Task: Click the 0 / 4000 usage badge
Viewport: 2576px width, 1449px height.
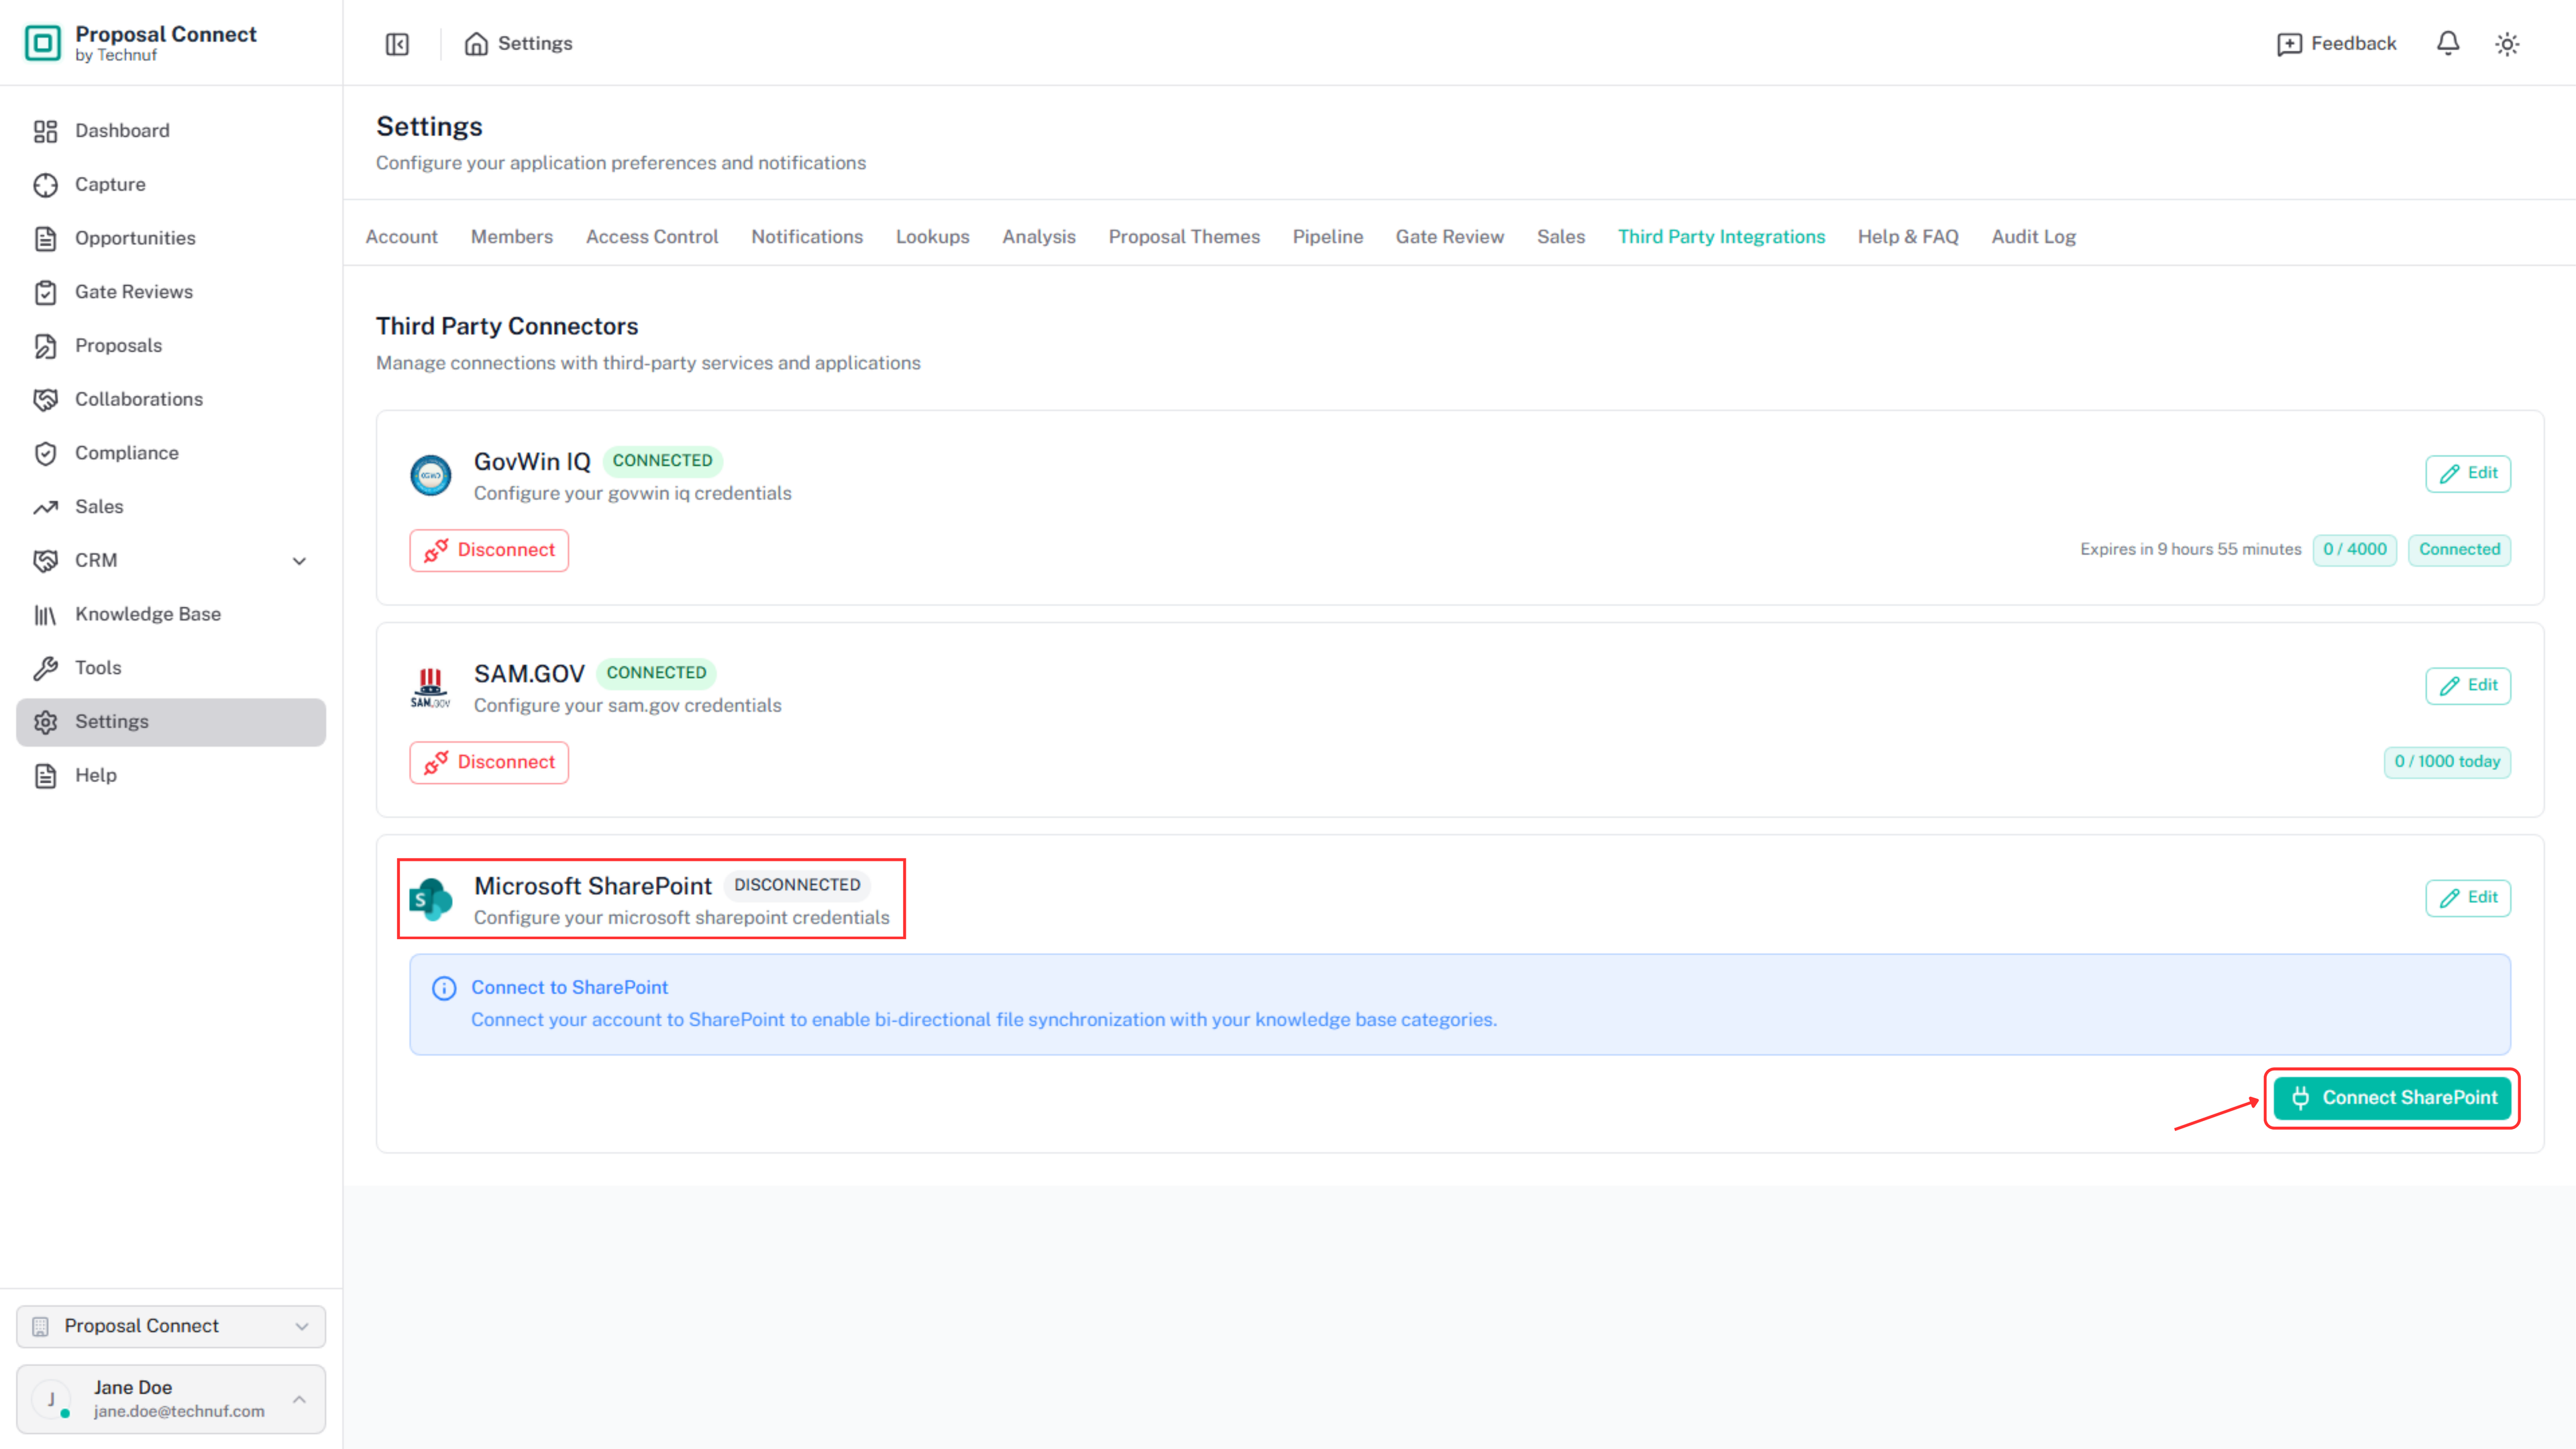Action: [2354, 550]
